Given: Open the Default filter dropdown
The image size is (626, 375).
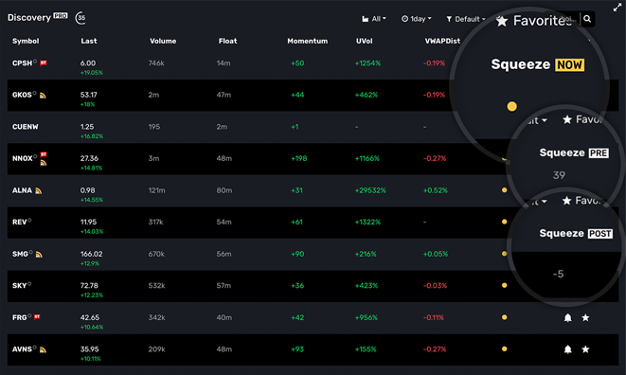Looking at the screenshot, I should 466,19.
